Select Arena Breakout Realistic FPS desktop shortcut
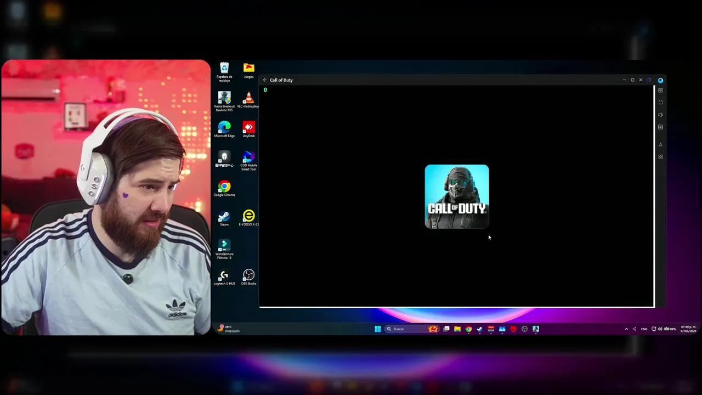This screenshot has height=395, width=702. [x=224, y=102]
